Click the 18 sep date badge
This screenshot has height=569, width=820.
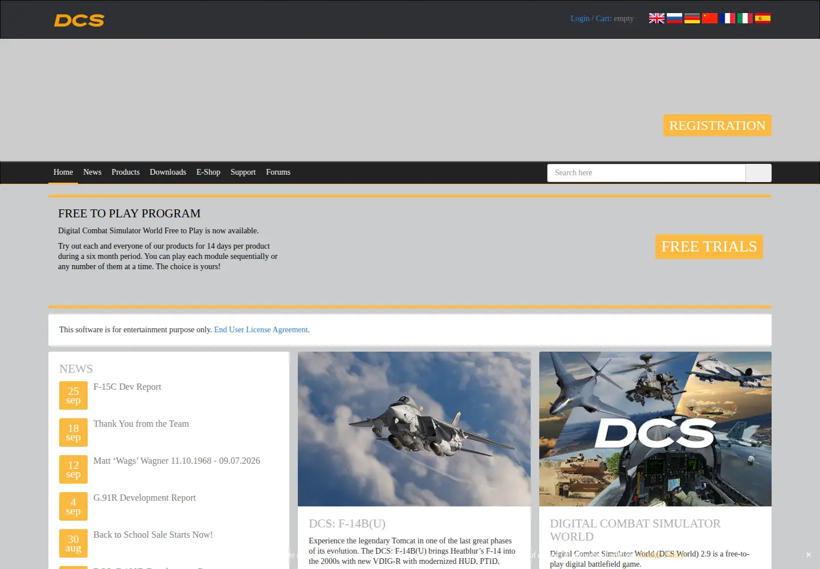coord(73,432)
